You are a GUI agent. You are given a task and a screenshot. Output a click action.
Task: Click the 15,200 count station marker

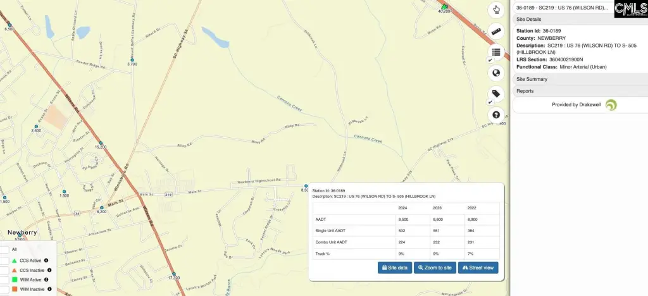tap(100, 143)
